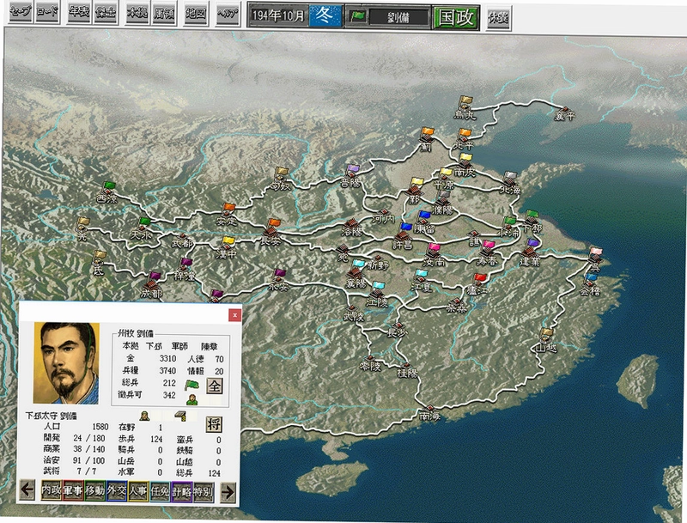The height and width of the screenshot is (523, 687).
Task: Select the 小沛 city on the map
Action: [510, 227]
